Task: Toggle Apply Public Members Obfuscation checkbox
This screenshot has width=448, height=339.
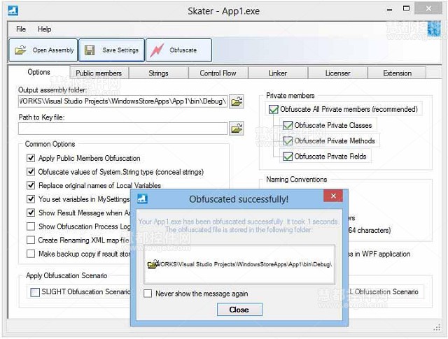Action: click(x=31, y=158)
